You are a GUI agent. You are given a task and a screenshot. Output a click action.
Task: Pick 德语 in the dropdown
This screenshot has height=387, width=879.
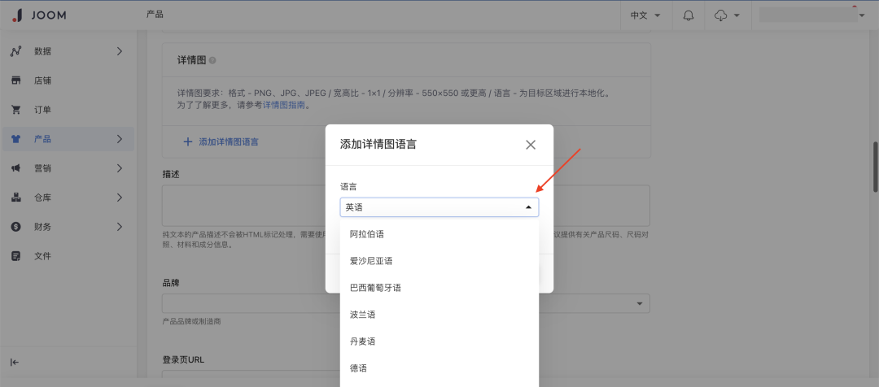(439, 368)
